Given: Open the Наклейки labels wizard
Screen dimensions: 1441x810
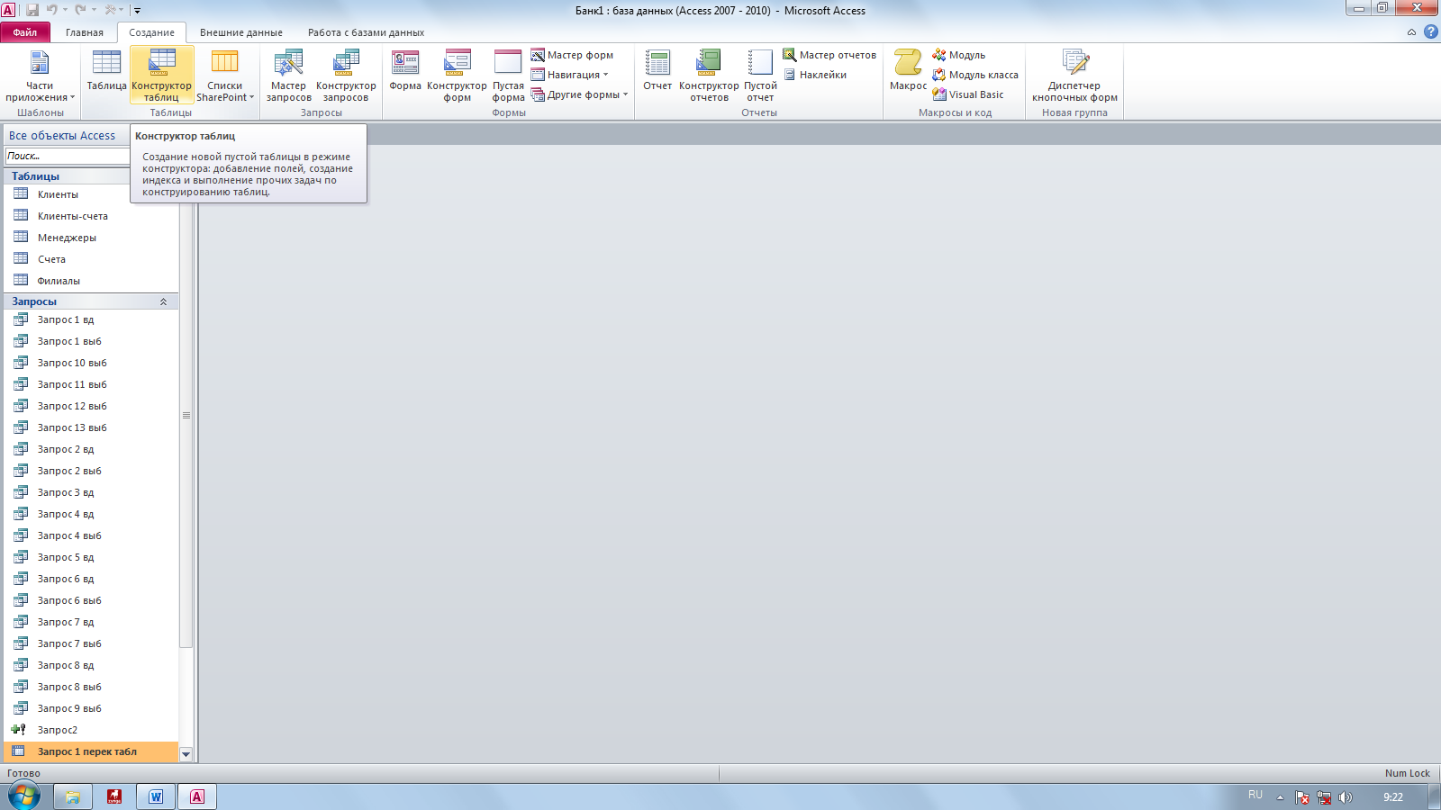Looking at the screenshot, I should pos(815,75).
